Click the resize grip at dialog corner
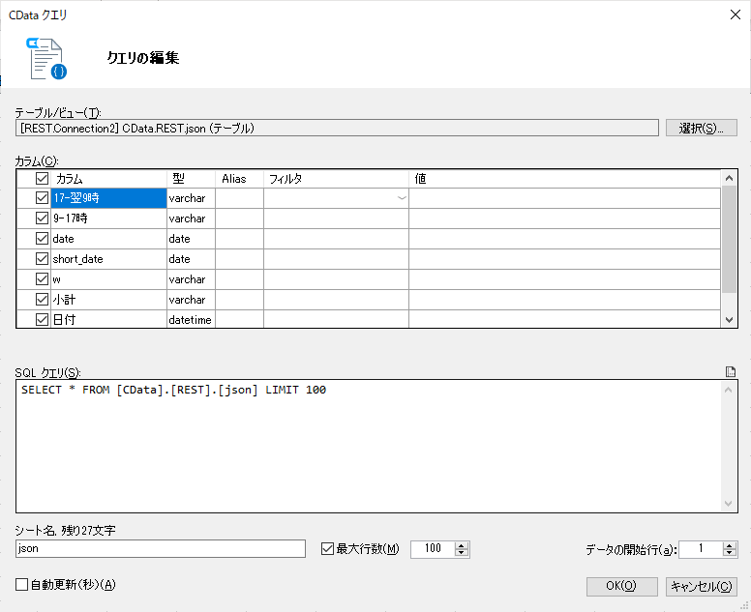The image size is (751, 612). [x=744, y=606]
